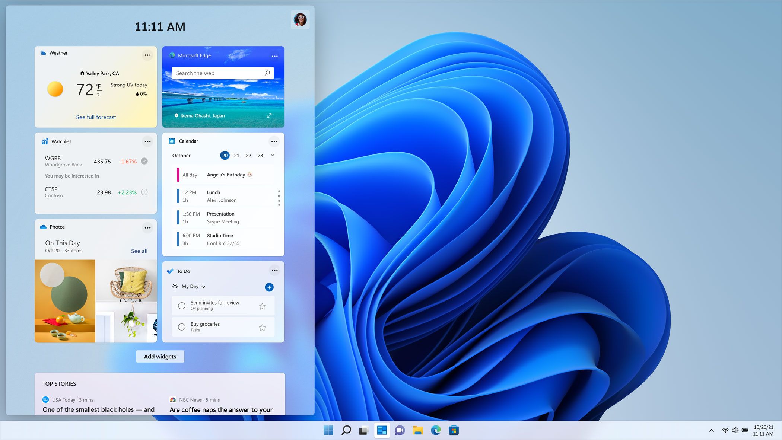Expand the Calendar date range chevron
782x440 pixels.
click(x=273, y=156)
